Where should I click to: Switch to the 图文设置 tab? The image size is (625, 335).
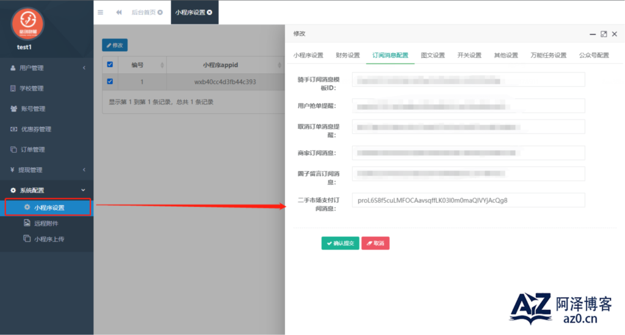pos(433,56)
